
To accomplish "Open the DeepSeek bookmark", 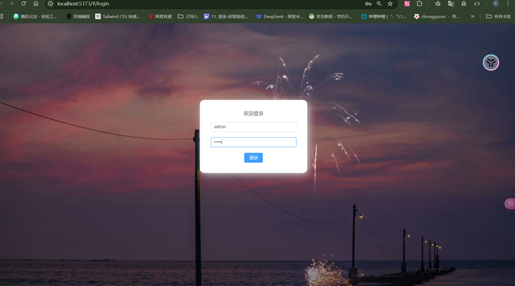I will click(x=279, y=16).
